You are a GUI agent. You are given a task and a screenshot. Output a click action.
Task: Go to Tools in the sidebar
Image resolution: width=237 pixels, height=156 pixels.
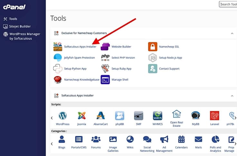click(x=10, y=19)
